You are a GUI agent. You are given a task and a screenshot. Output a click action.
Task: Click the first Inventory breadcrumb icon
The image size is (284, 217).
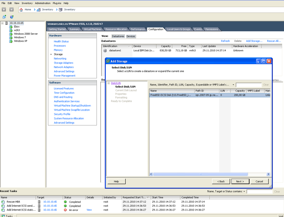tap(39, 10)
